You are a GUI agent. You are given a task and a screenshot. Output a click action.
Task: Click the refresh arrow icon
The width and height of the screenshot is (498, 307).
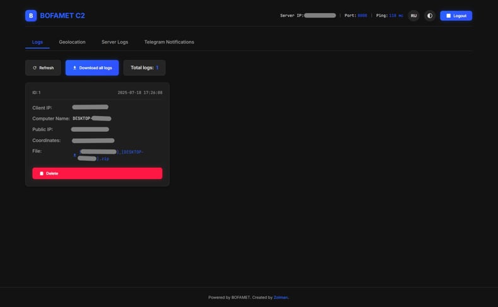(35, 68)
